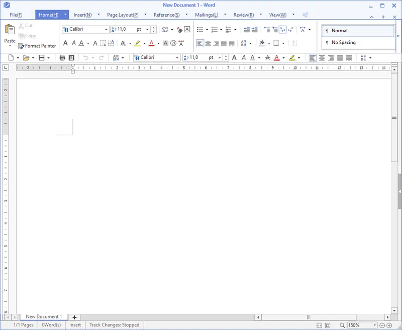Expand the styles gallery arrow

tap(398, 36)
